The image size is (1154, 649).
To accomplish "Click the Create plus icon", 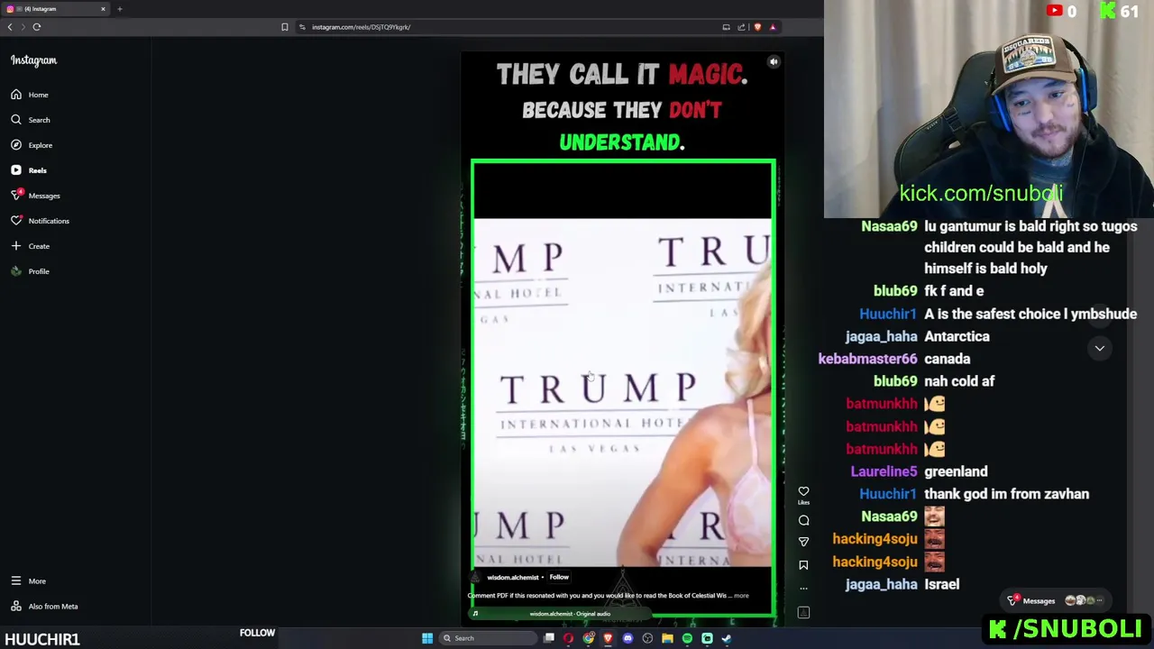I will [x=15, y=246].
